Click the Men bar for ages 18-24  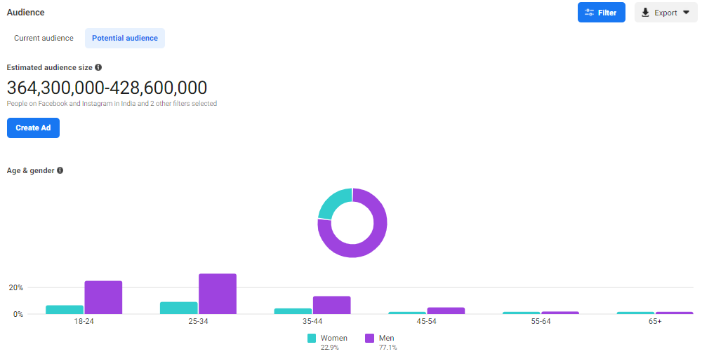(x=103, y=297)
